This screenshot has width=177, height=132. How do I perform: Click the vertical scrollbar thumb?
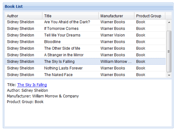click(169, 52)
